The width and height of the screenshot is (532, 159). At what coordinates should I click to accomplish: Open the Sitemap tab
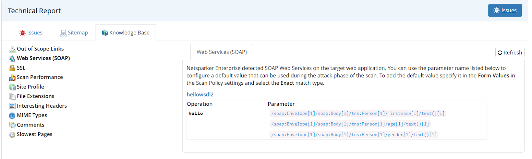[x=74, y=33]
